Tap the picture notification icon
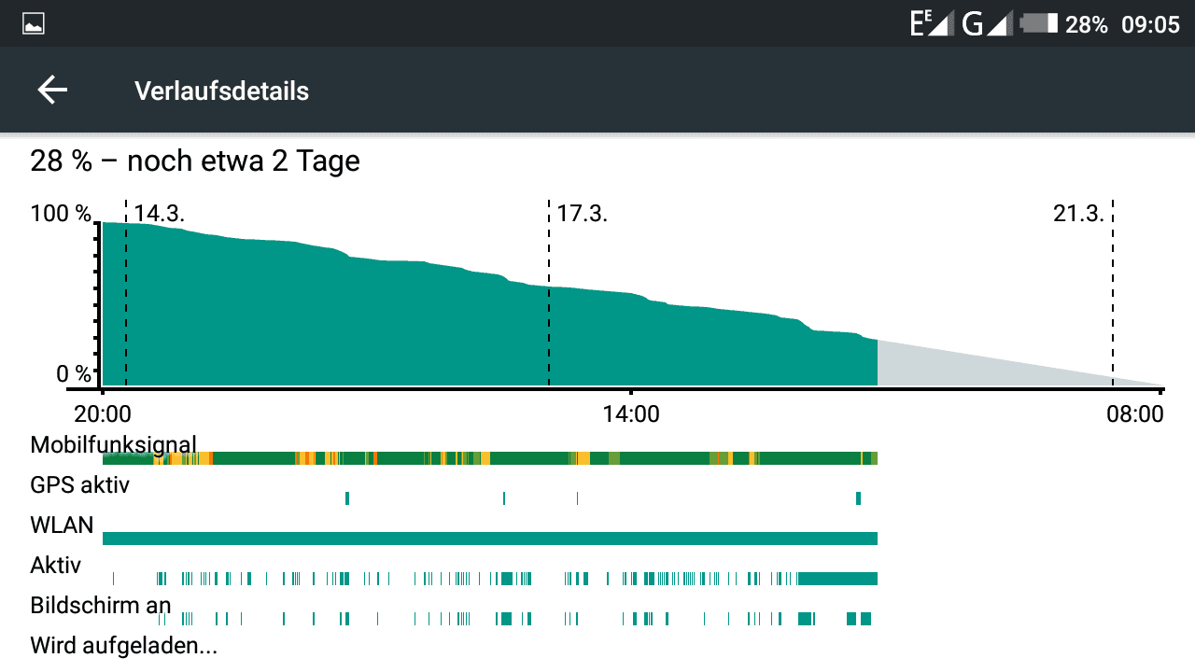Screen dimensions: 1195x672 (x=34, y=24)
